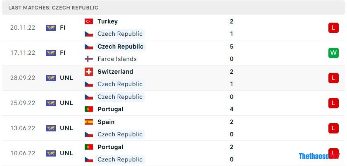Screen dimensions: 347x166
Task: Click the Turkey flag icon
Action: [x=89, y=21]
